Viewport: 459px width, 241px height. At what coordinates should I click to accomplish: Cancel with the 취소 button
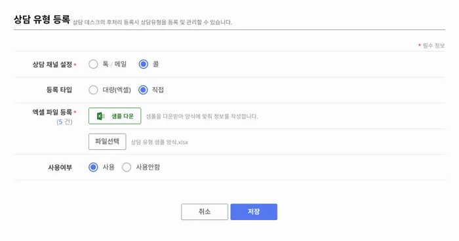[205, 212]
